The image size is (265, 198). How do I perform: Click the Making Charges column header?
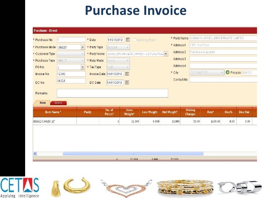(x=190, y=112)
